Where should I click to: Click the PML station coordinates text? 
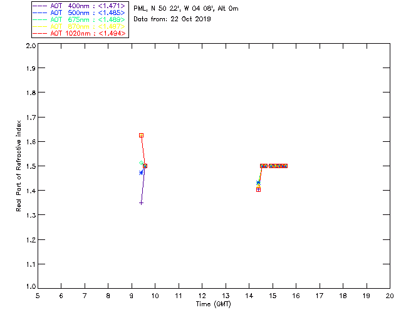(186, 9)
